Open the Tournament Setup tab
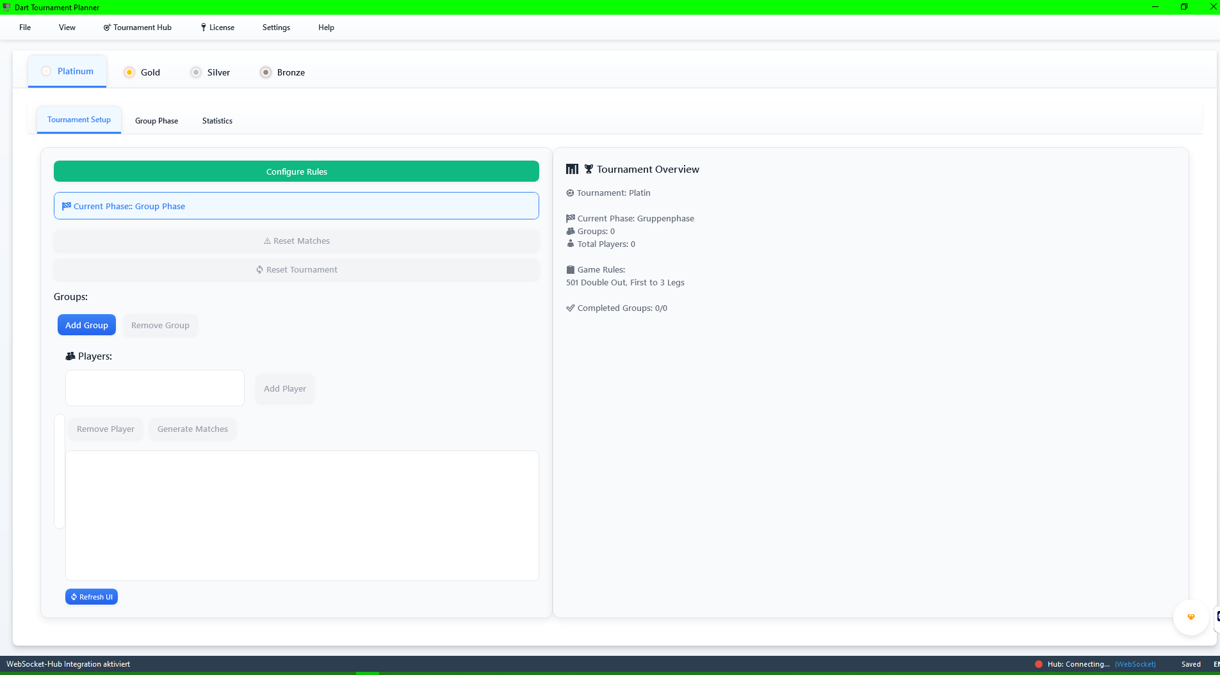The image size is (1220, 675). click(79, 120)
